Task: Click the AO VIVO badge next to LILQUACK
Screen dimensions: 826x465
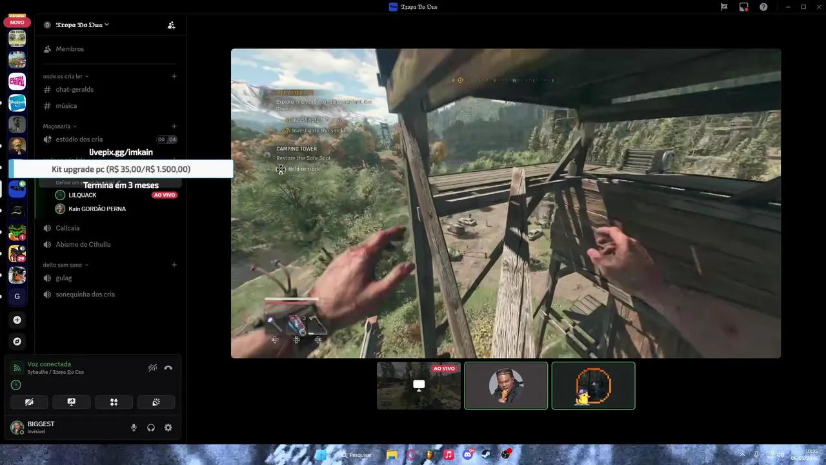Action: tap(165, 195)
